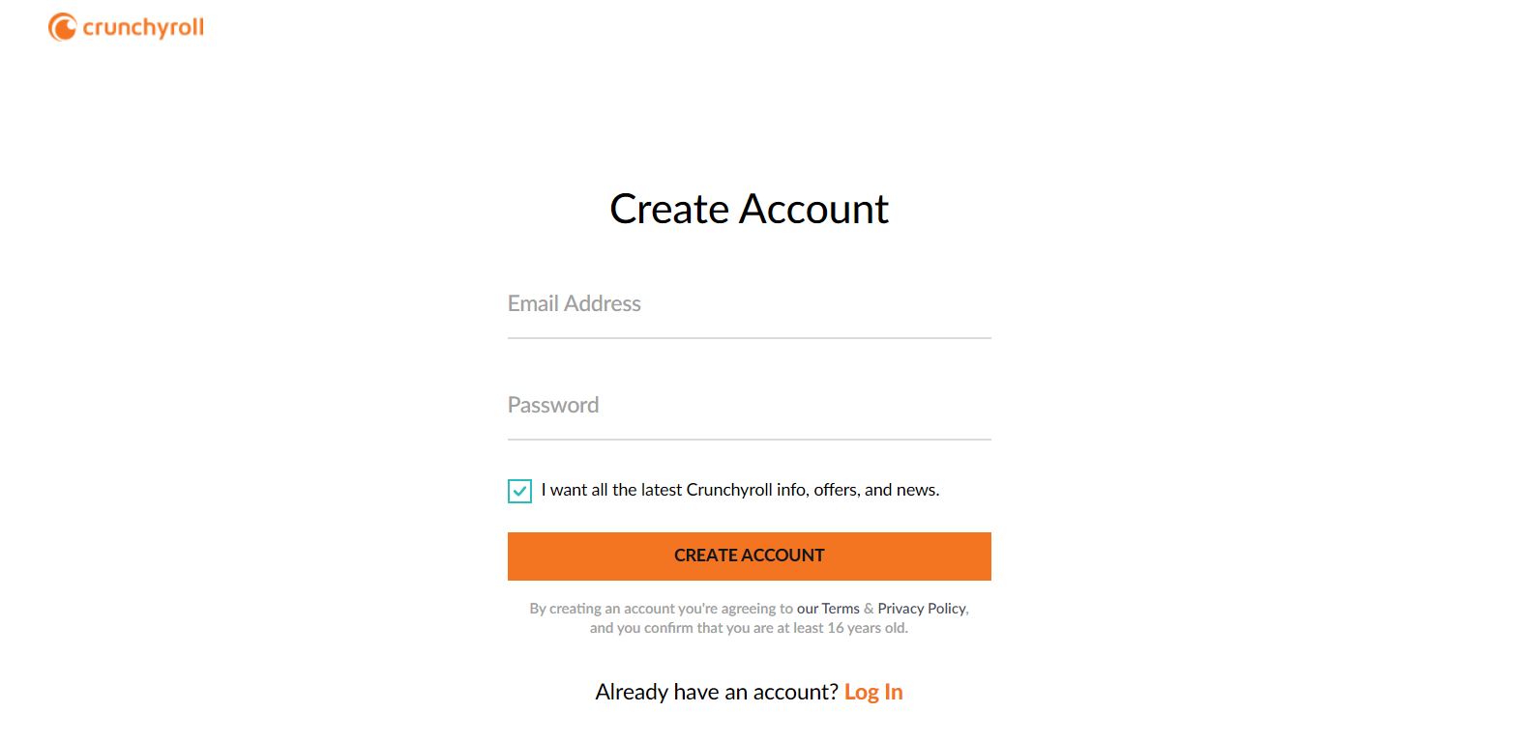
Task: Focus the Password input field
Action: click(x=750, y=406)
